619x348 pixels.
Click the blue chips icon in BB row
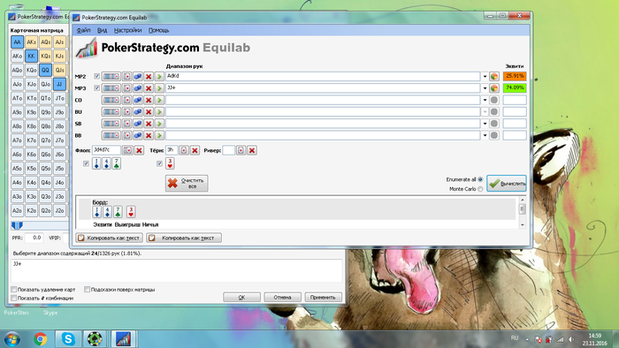[x=137, y=135]
